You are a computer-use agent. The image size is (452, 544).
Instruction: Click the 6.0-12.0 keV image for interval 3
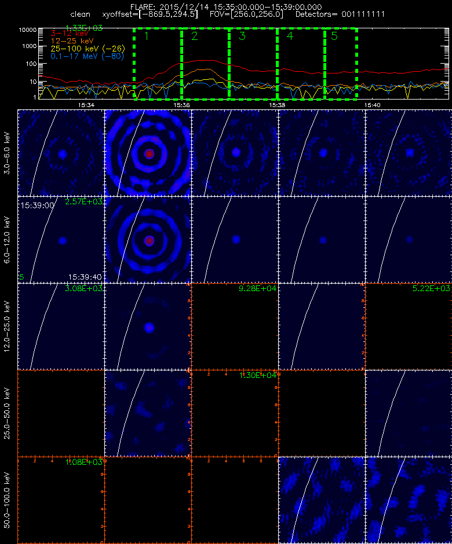(x=235, y=240)
